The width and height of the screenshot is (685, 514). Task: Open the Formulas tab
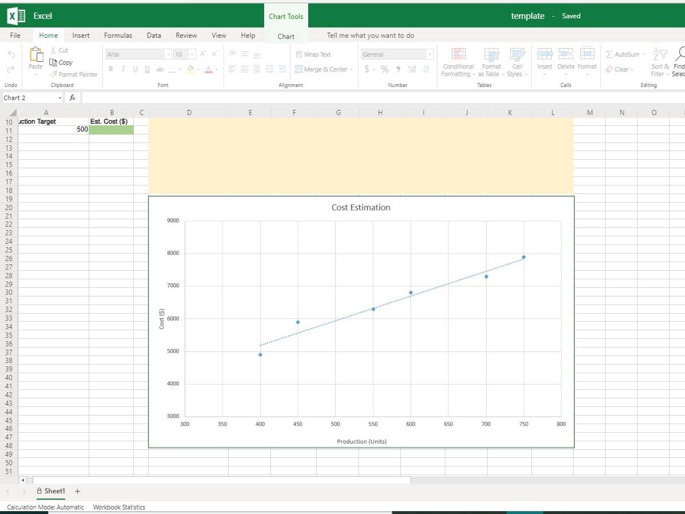point(118,35)
